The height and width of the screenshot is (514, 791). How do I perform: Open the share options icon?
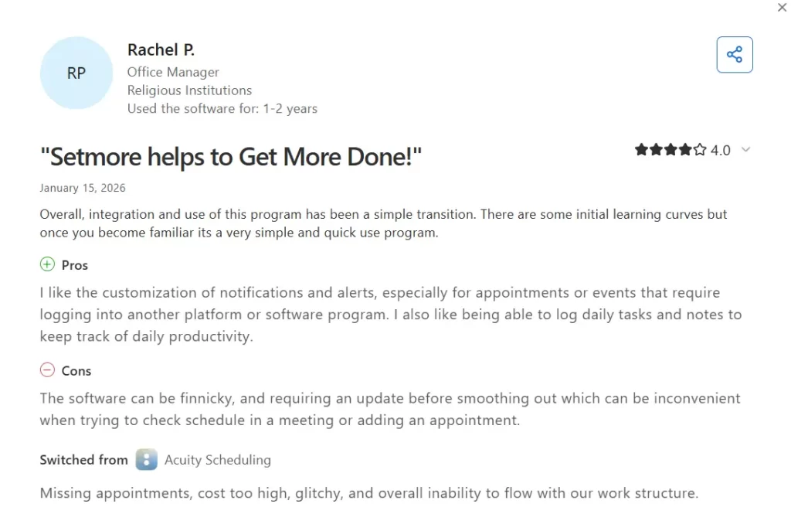[x=734, y=54]
